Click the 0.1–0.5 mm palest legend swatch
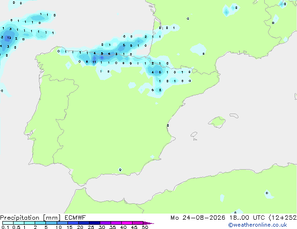 point(8,223)
